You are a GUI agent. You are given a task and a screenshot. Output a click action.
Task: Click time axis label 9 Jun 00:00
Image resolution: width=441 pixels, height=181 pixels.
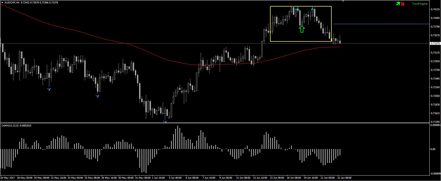(x=226, y=178)
